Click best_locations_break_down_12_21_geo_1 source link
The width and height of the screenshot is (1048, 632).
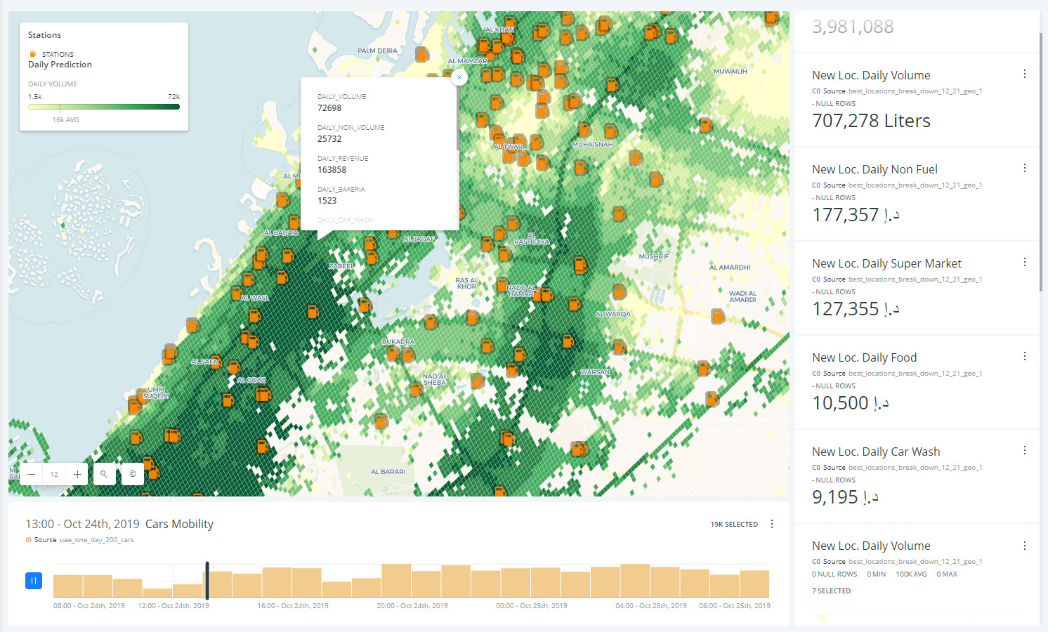[x=915, y=91]
